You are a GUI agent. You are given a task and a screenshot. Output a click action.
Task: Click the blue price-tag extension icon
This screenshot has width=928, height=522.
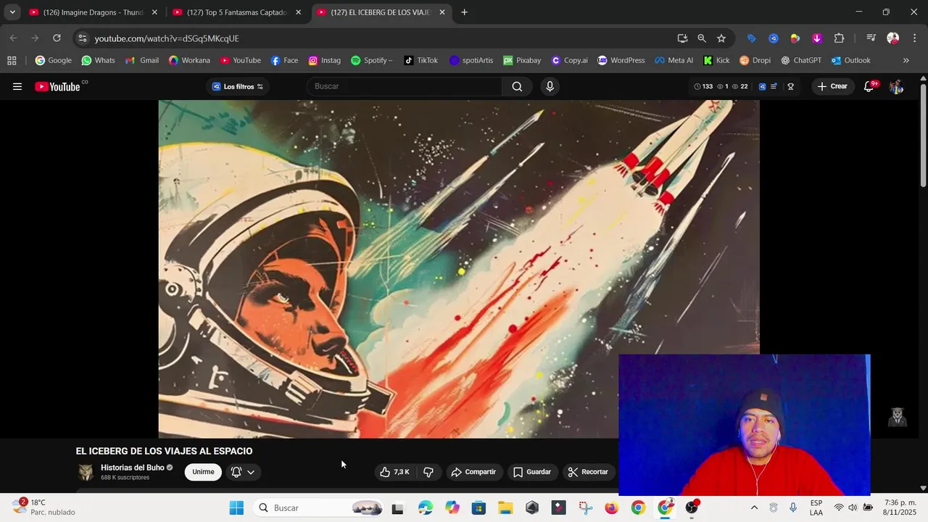tap(752, 38)
